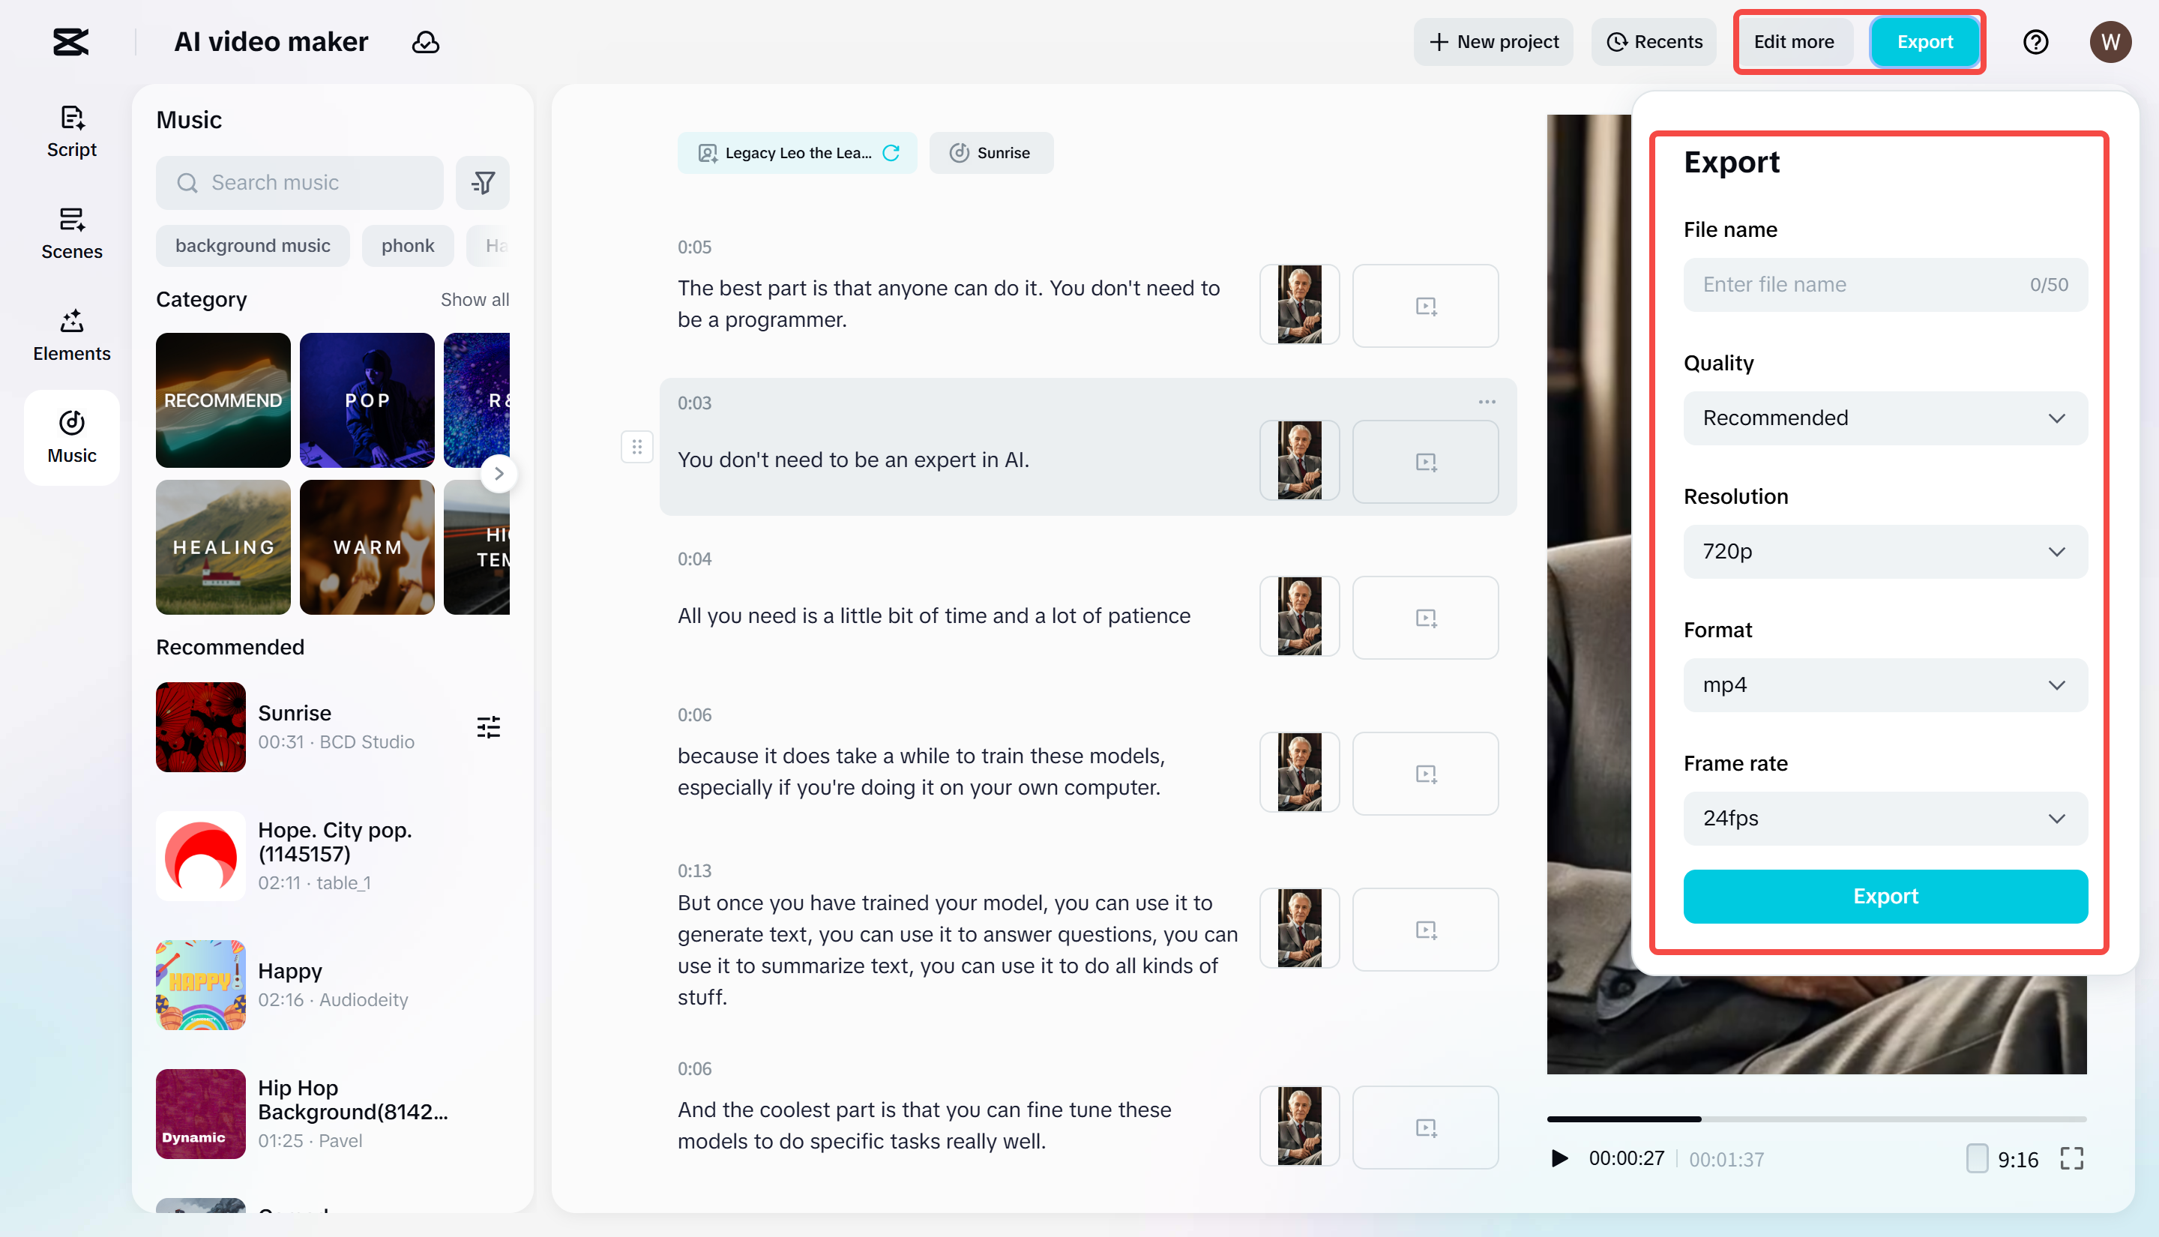Enter fullscreen preview mode
The width and height of the screenshot is (2159, 1237).
pyautogui.click(x=2071, y=1158)
